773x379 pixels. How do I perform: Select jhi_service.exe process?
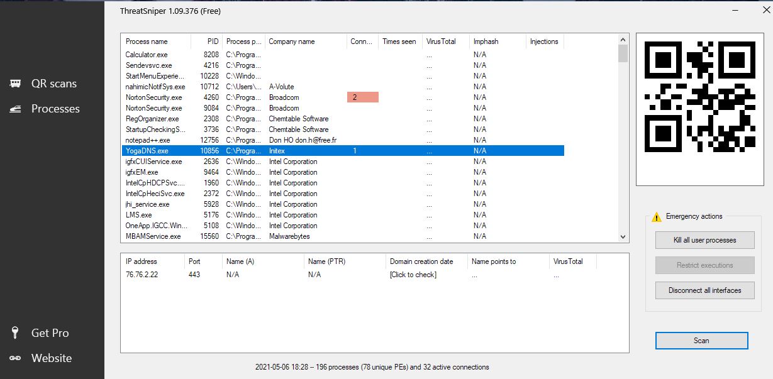[x=343, y=204]
